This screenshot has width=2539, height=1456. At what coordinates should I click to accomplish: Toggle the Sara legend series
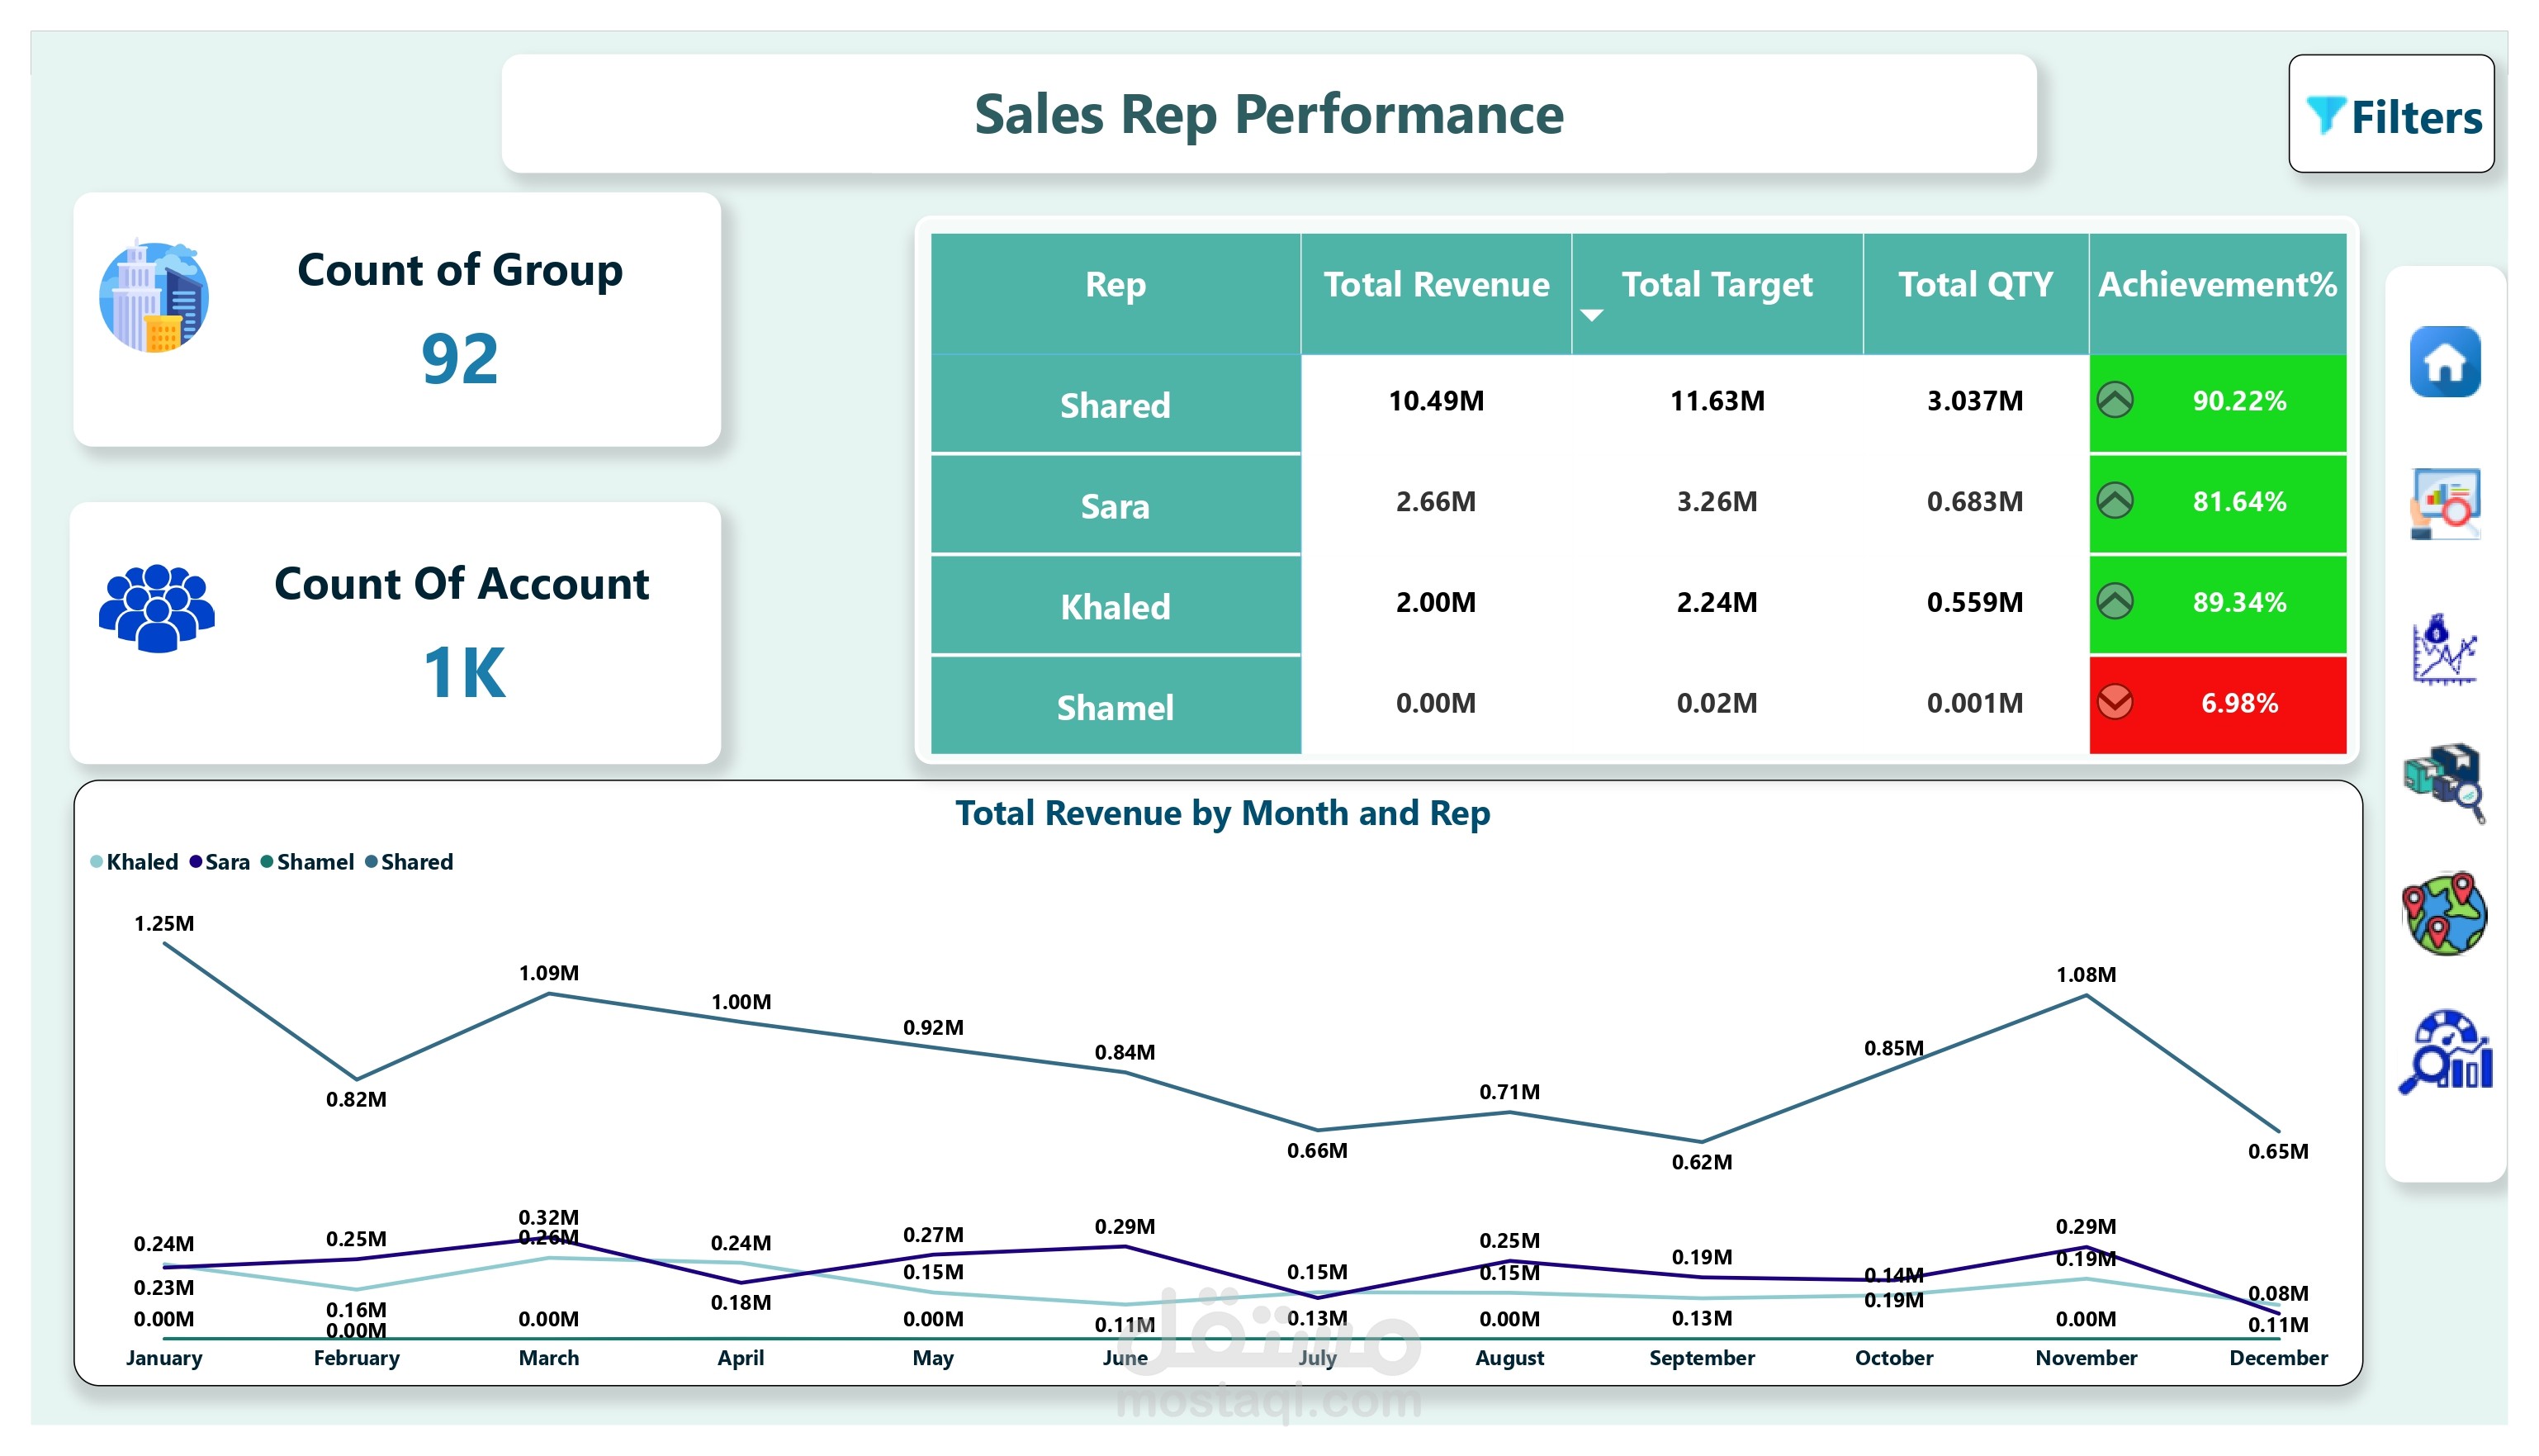tap(220, 862)
